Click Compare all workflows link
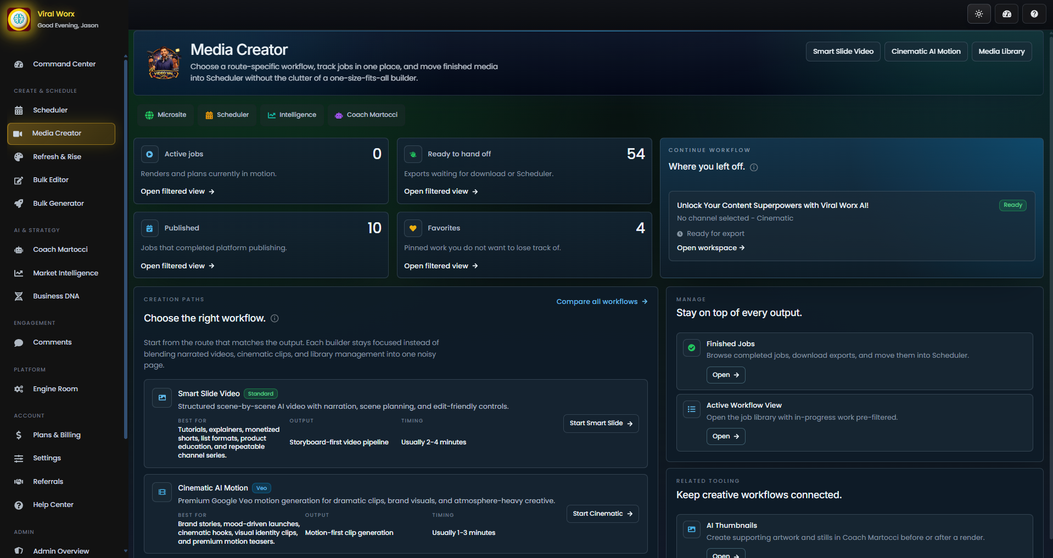Viewport: 1053px width, 558px height. [602, 302]
